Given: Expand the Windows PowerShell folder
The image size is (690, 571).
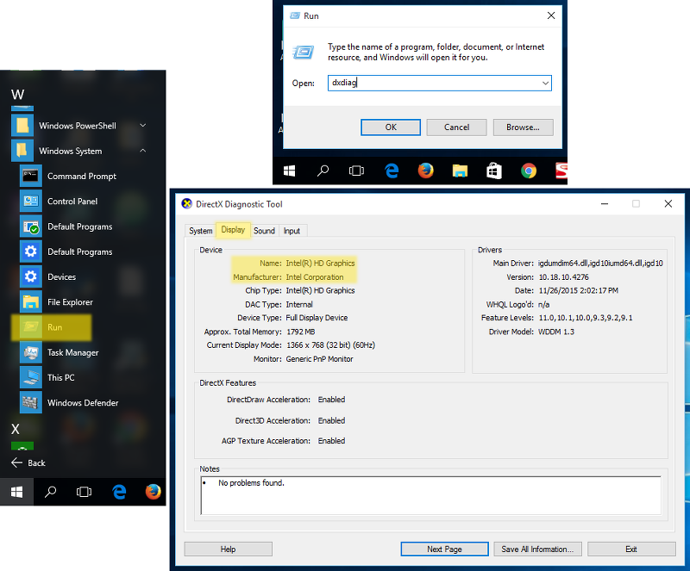Looking at the screenshot, I should tap(142, 126).
